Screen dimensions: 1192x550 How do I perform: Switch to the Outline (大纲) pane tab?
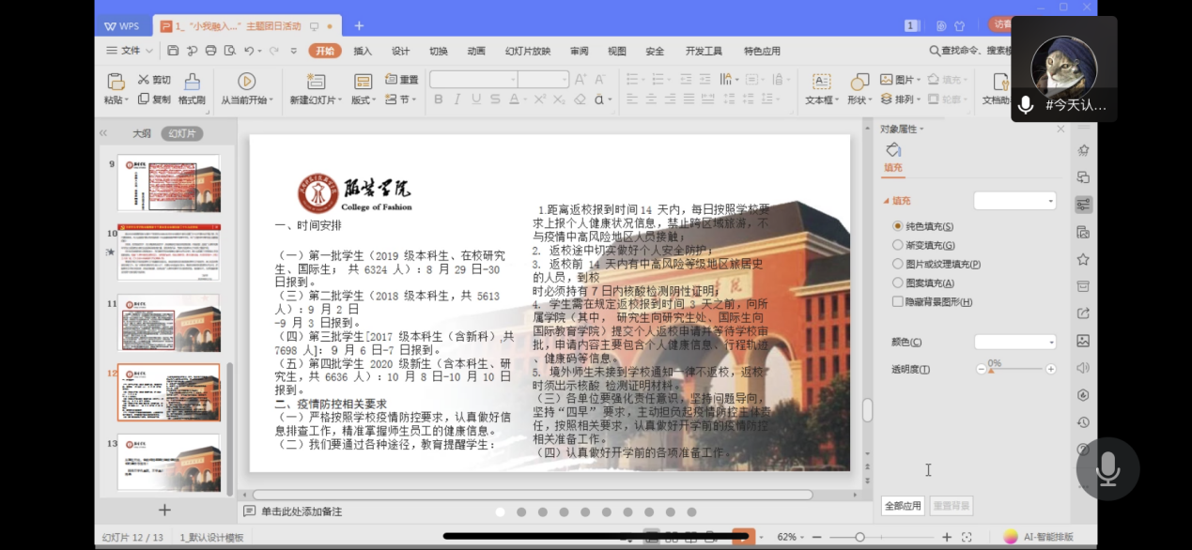click(x=141, y=133)
